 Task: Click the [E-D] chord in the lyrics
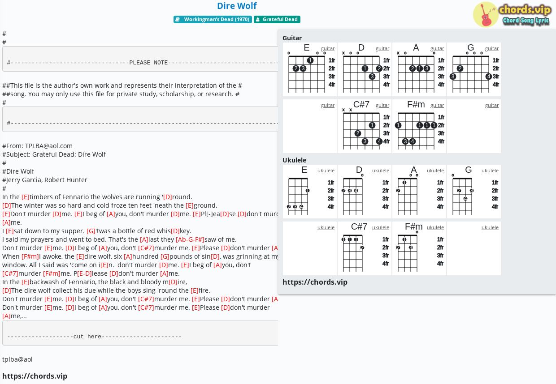click(x=84, y=273)
